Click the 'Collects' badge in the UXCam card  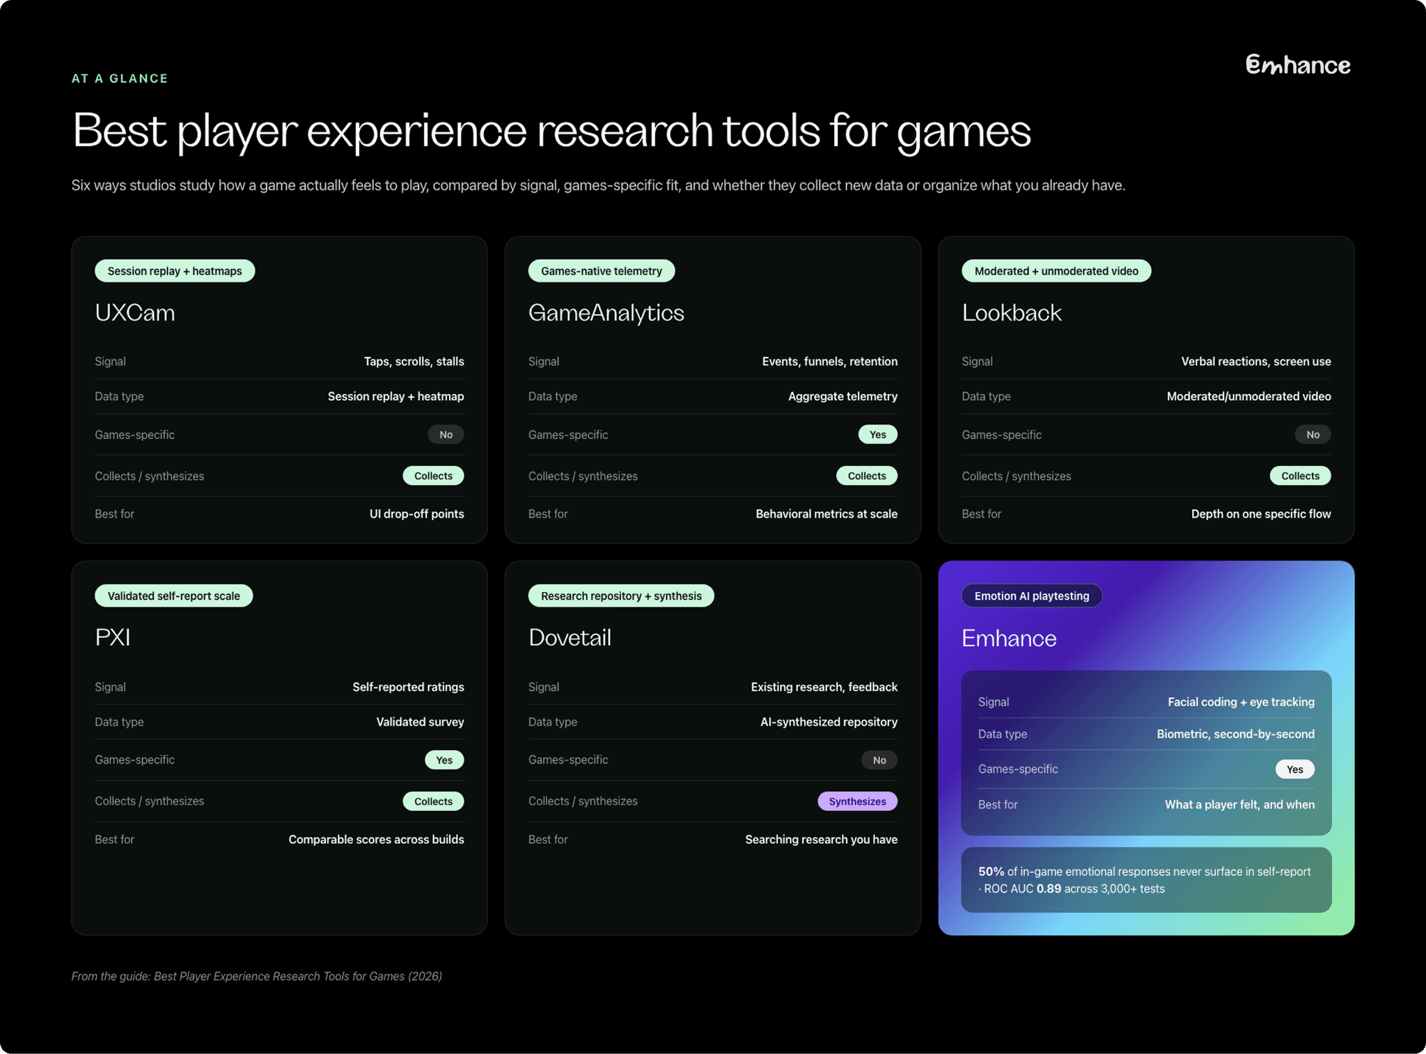tap(433, 476)
